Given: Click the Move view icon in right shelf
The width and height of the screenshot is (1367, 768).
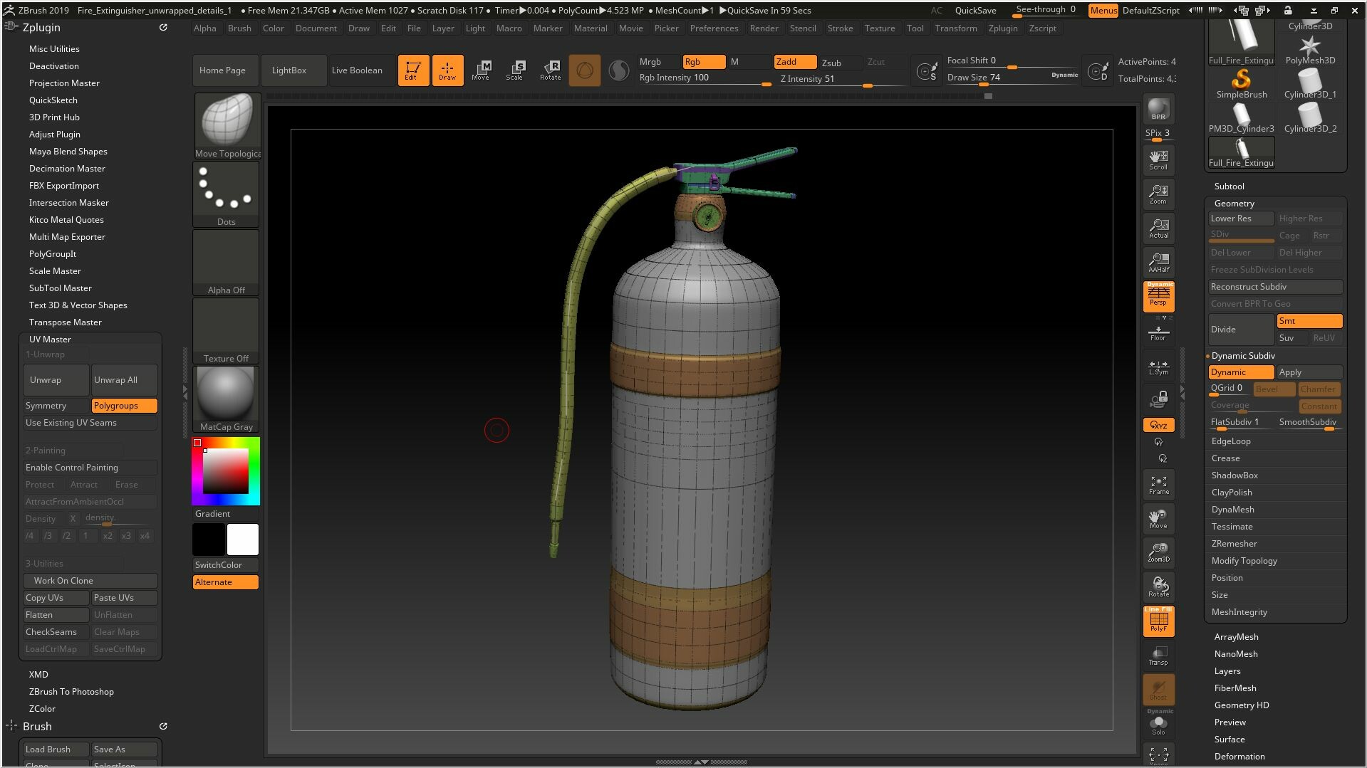Looking at the screenshot, I should 1158,519.
